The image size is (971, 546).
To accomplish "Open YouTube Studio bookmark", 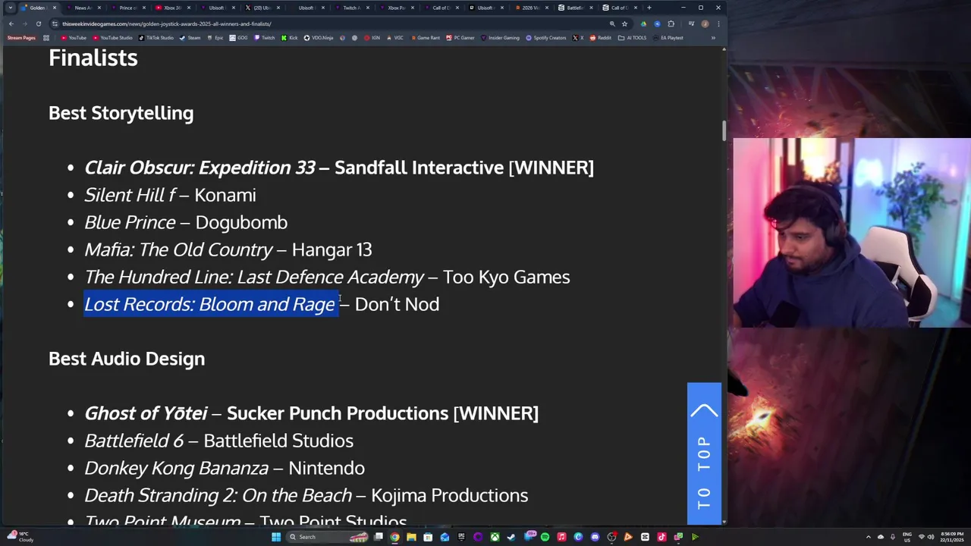I will click(112, 37).
